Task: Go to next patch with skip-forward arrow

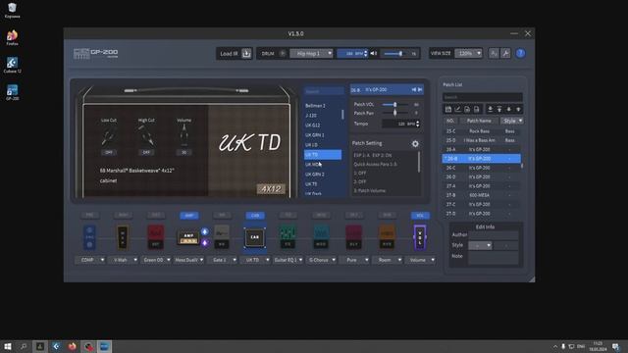Action: [420, 89]
